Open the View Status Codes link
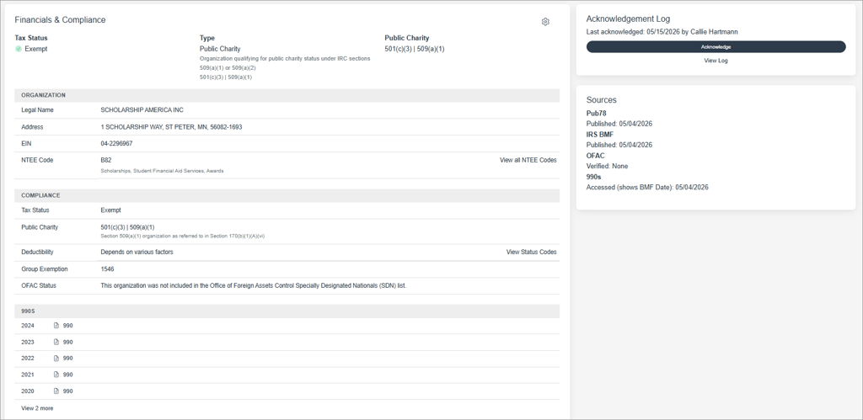This screenshot has height=420, width=863. [x=531, y=252]
